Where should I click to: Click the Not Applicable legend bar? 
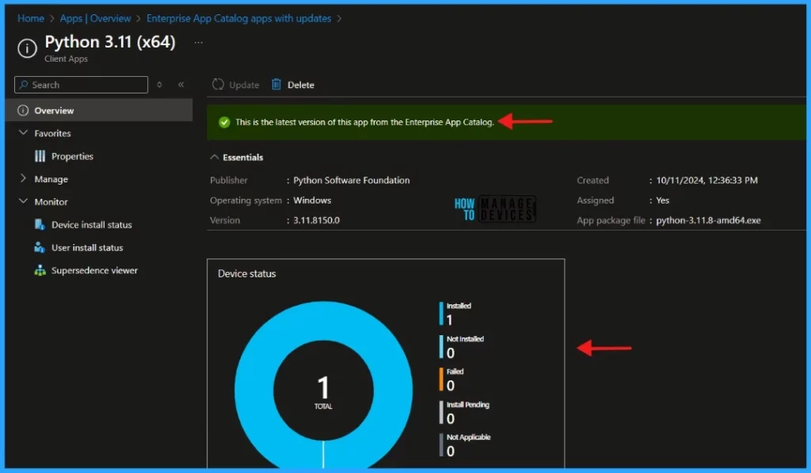(441, 445)
